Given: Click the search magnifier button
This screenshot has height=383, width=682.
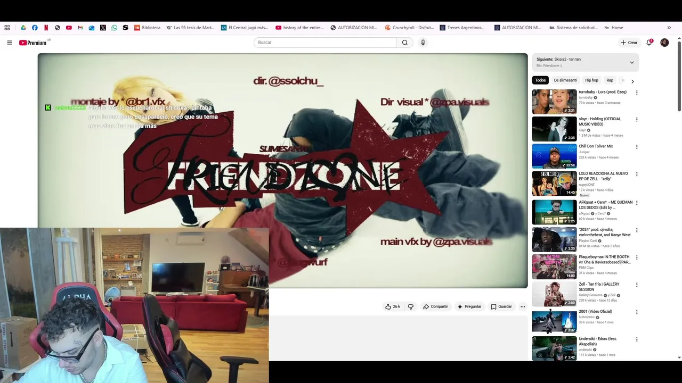Looking at the screenshot, I should click(x=405, y=43).
